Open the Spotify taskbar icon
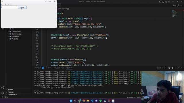Viewport: 184px width, 103px height. pos(101,101)
